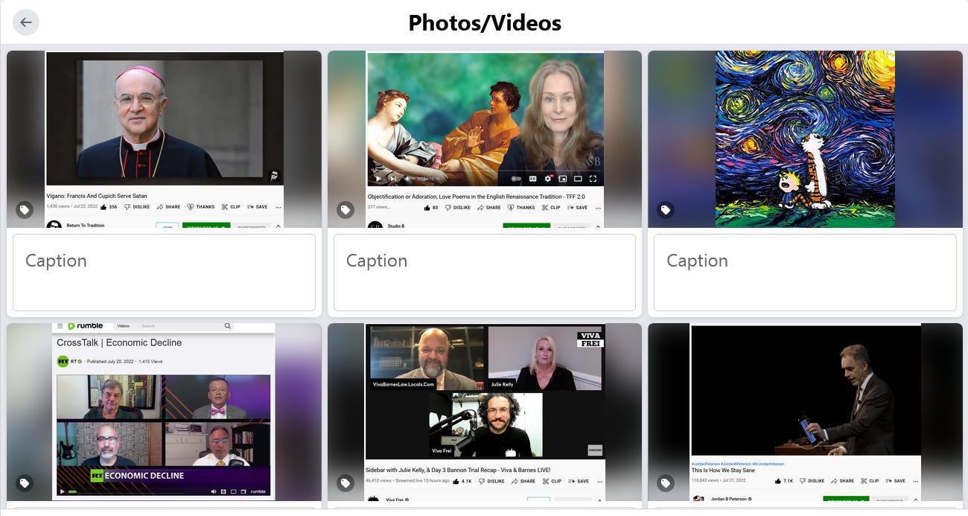968x516 pixels.
Task: Add caption under Starry Night cartoon photo
Action: 805,273
